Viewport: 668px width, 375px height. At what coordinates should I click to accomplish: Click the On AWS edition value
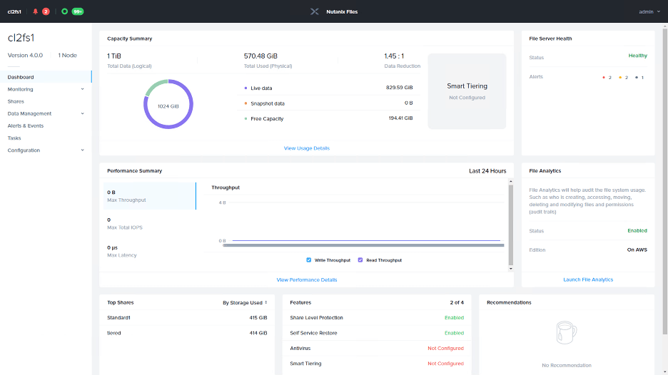coord(637,250)
